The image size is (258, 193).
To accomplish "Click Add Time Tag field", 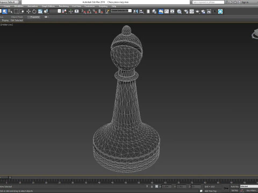I will [211, 191].
